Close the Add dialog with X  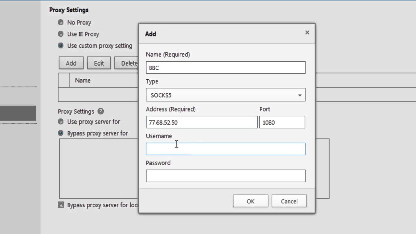(x=307, y=32)
